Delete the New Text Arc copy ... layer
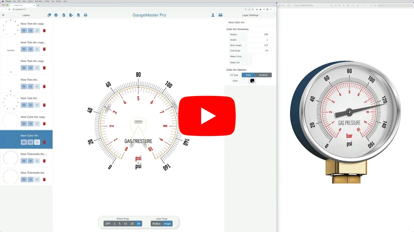Screen dimensions: 414x232 pos(45,49)
